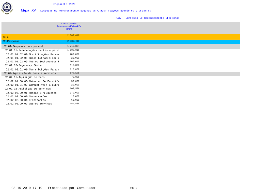Click the 157,586 value for Outros Serviços
This screenshot has height=196, width=254.
point(74,104)
